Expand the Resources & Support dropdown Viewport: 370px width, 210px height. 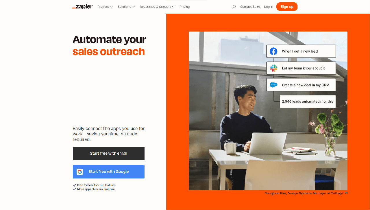click(157, 7)
